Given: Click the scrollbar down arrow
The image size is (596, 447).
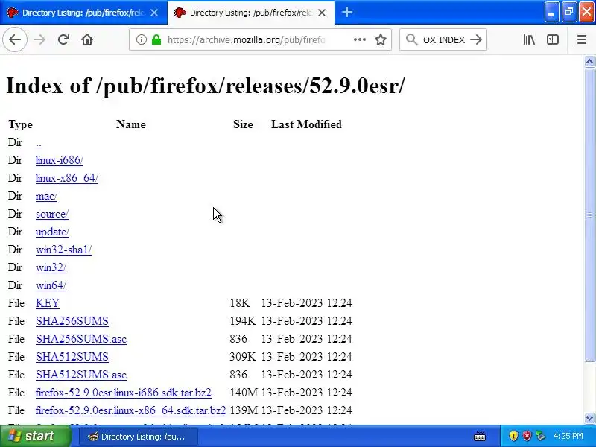Looking at the screenshot, I should point(589,418).
